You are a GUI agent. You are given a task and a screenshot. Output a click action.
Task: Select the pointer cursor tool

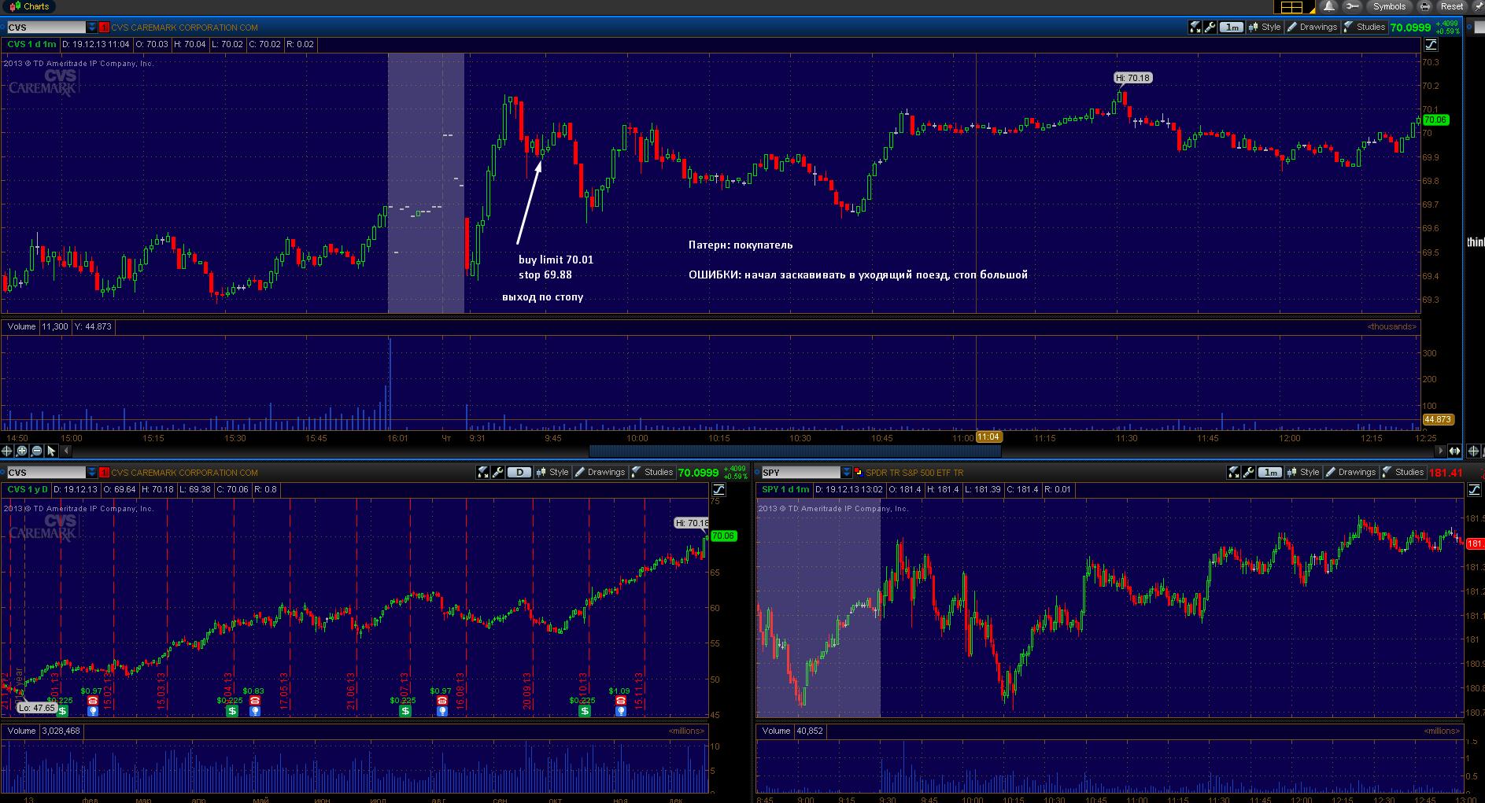pyautogui.click(x=52, y=451)
